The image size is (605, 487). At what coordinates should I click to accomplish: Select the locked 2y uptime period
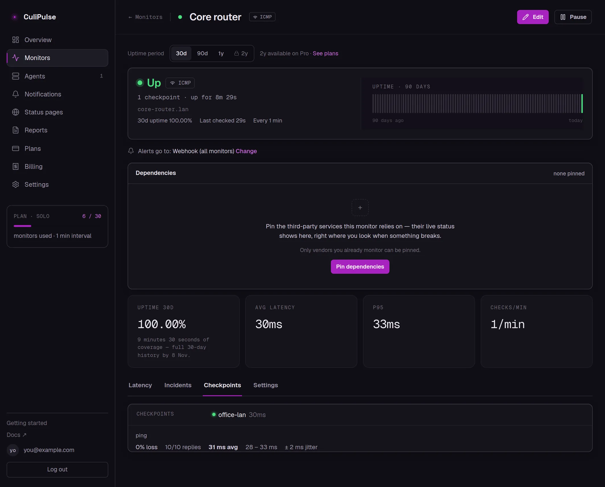point(241,53)
